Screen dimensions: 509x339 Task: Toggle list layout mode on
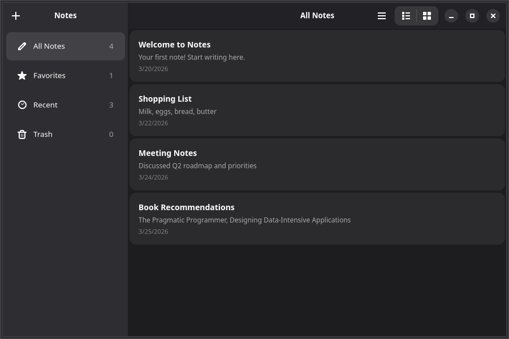click(x=406, y=15)
